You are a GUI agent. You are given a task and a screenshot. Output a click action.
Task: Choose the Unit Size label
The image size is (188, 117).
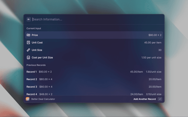pos(37,50)
